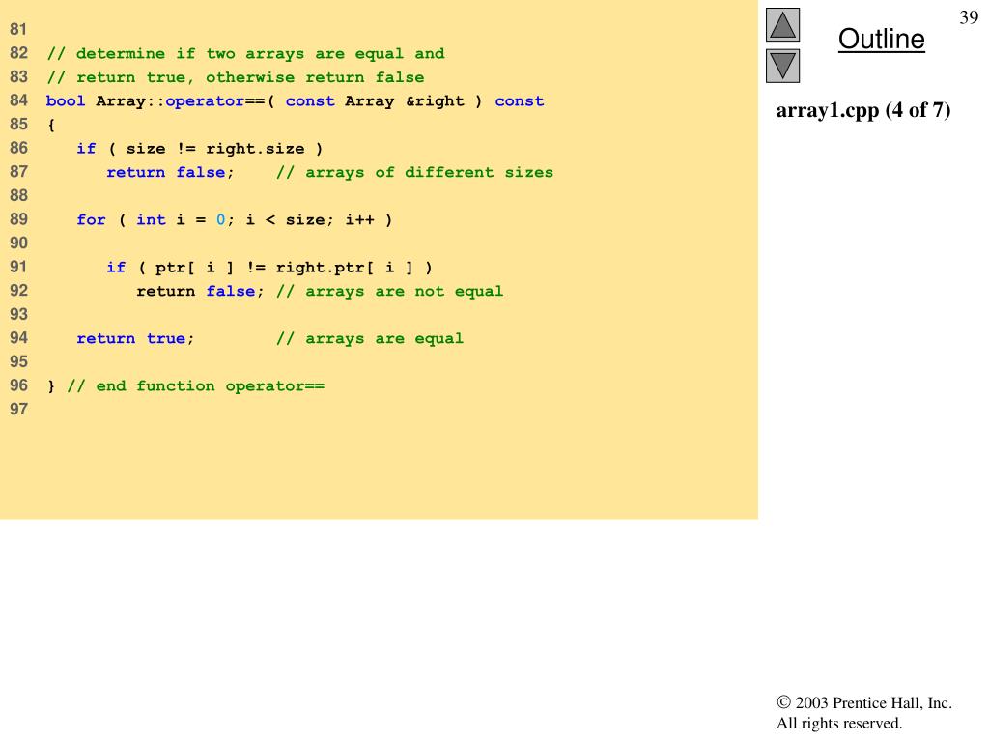The height and width of the screenshot is (742, 989).
Task: Click 'return true;' on line 94
Action: point(135,339)
